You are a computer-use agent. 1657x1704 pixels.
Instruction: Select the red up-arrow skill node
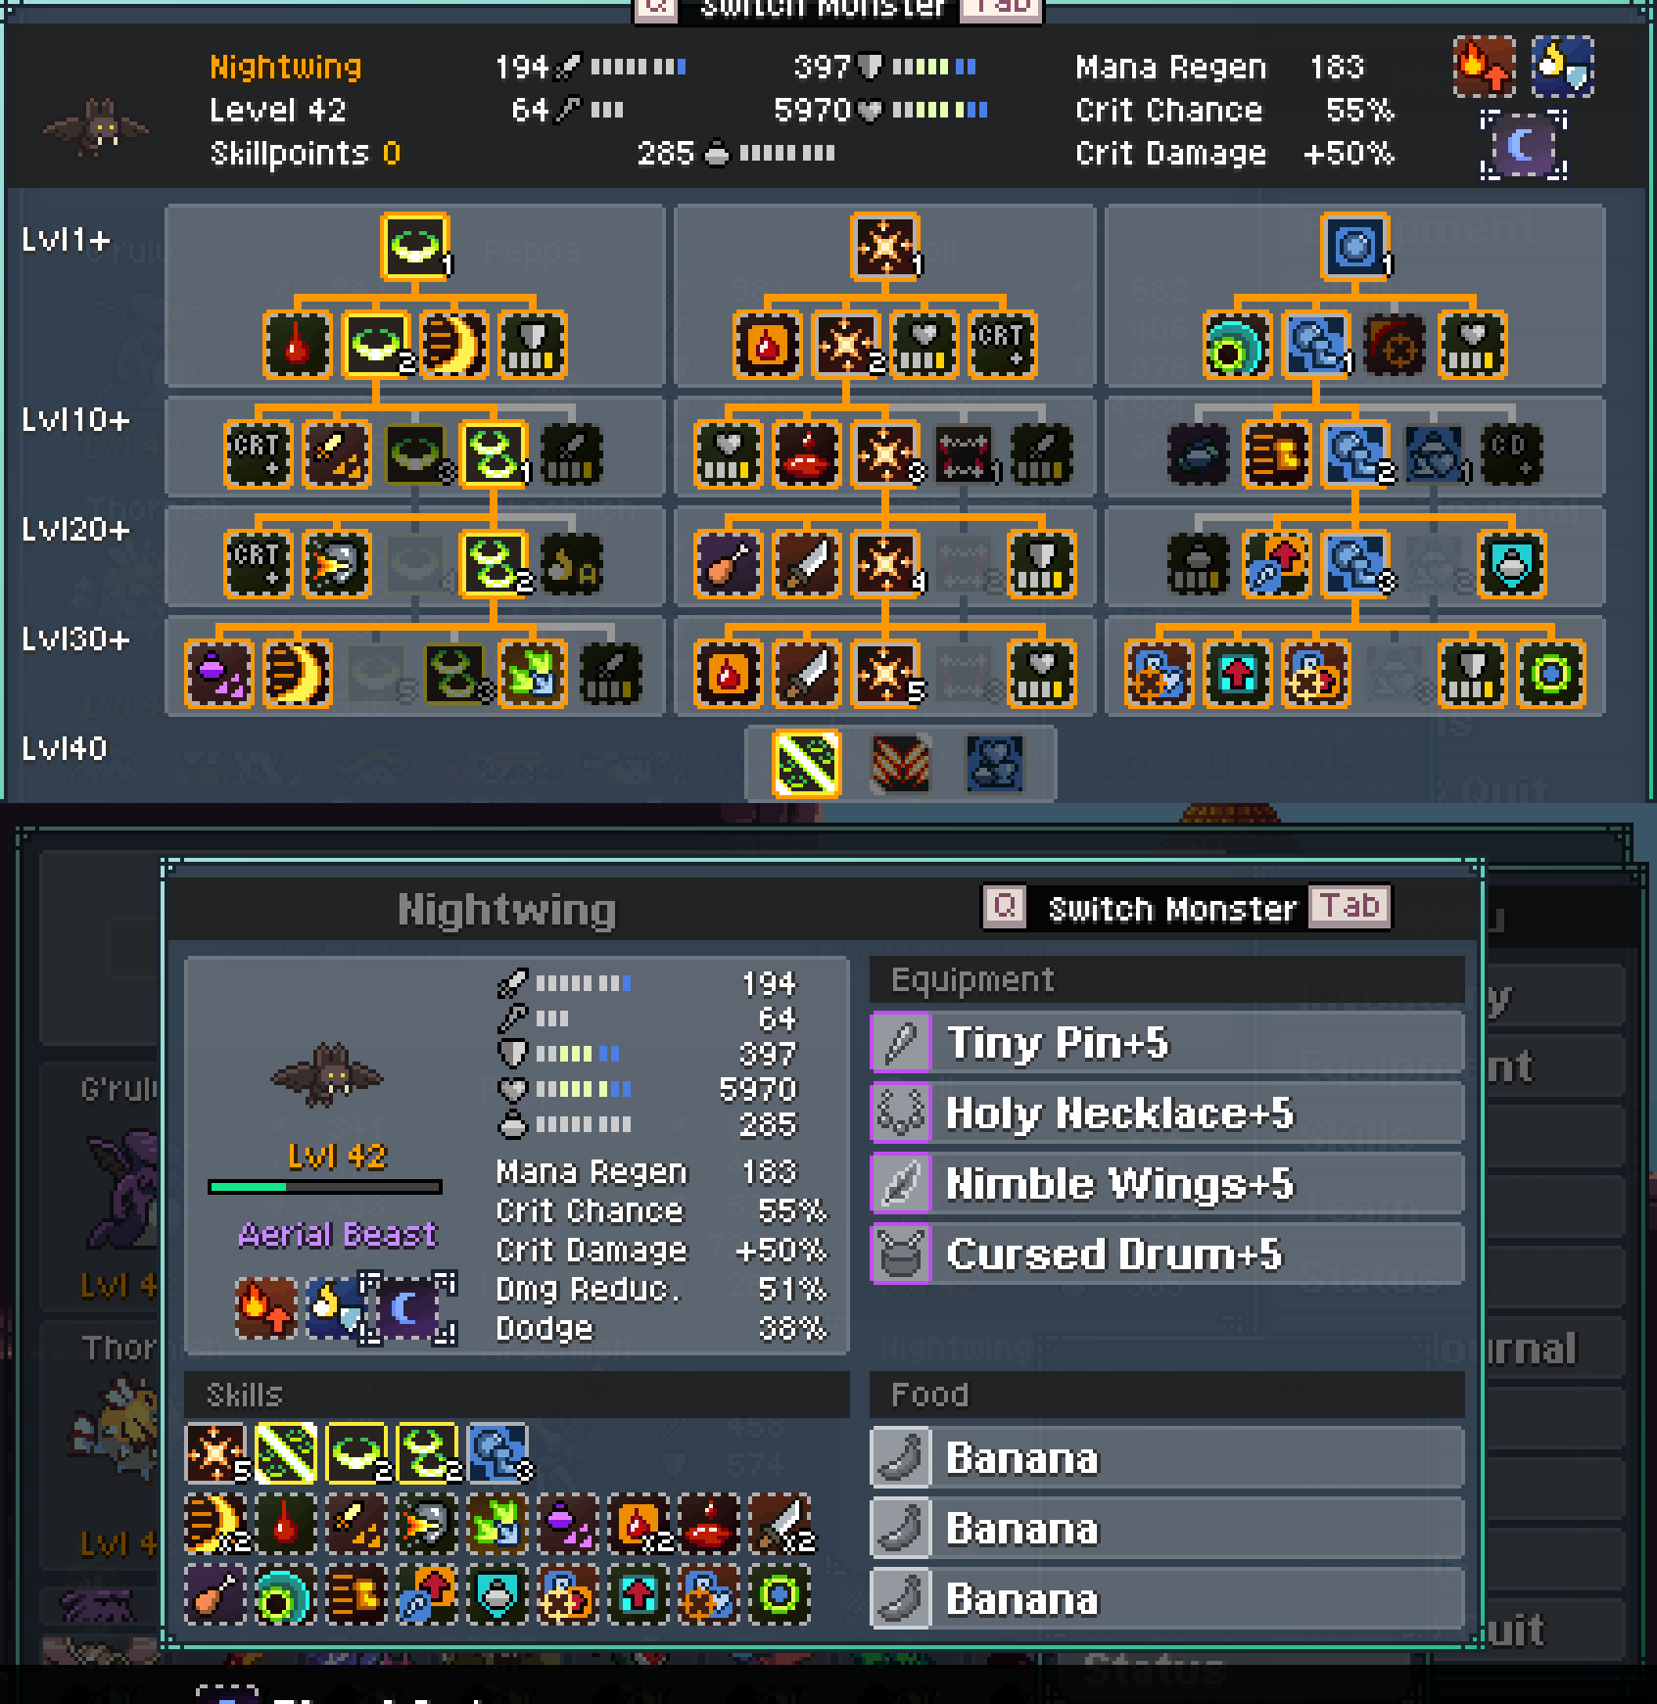click(1237, 674)
